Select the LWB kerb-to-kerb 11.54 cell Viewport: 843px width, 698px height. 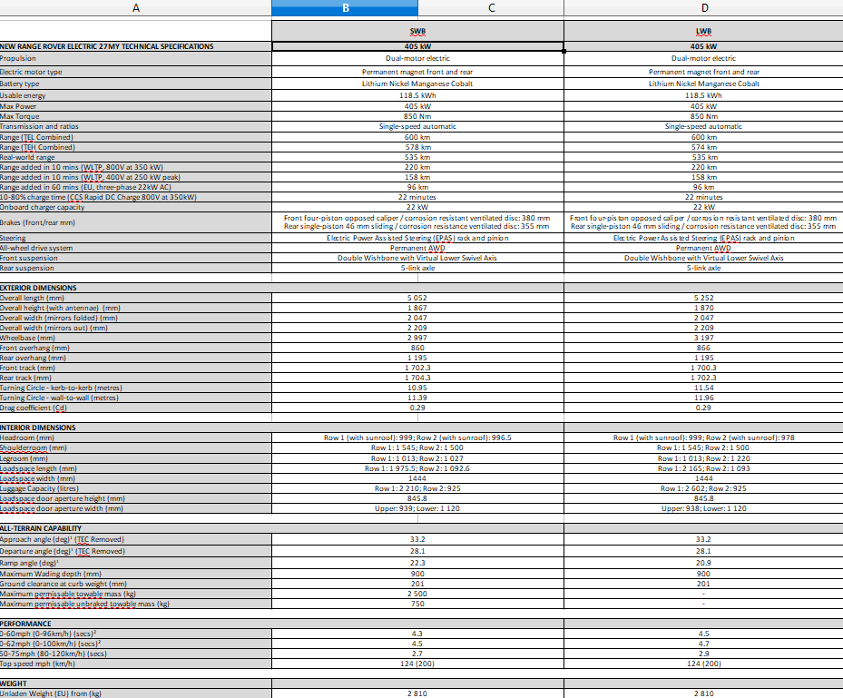(704, 388)
